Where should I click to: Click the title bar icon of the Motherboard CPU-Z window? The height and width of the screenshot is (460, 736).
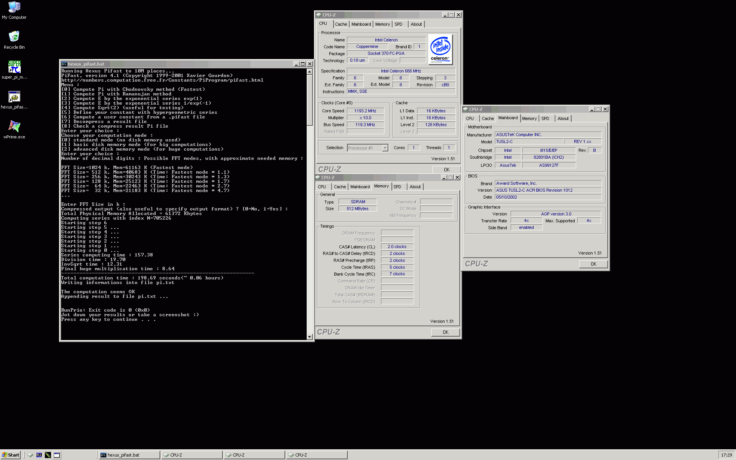coord(466,109)
